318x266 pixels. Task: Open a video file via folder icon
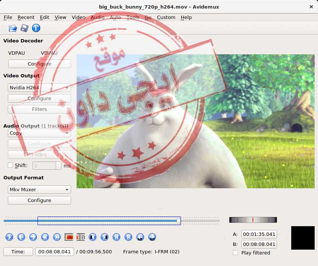13,28
